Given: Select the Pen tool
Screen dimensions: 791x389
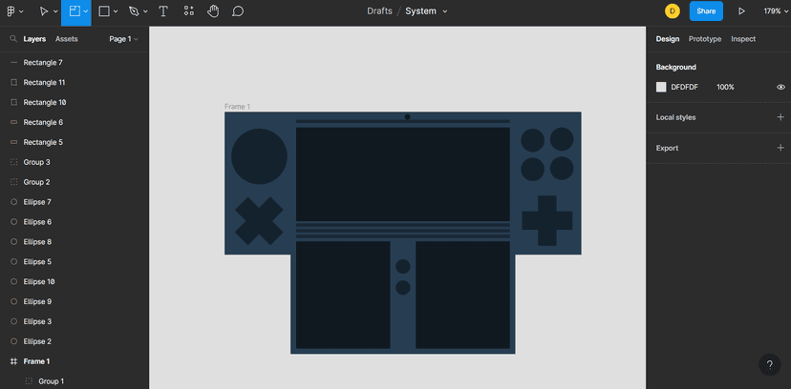Looking at the screenshot, I should point(134,11).
